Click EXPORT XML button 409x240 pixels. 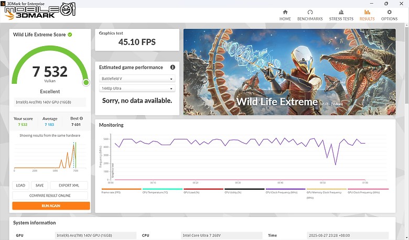pyautogui.click(x=69, y=186)
